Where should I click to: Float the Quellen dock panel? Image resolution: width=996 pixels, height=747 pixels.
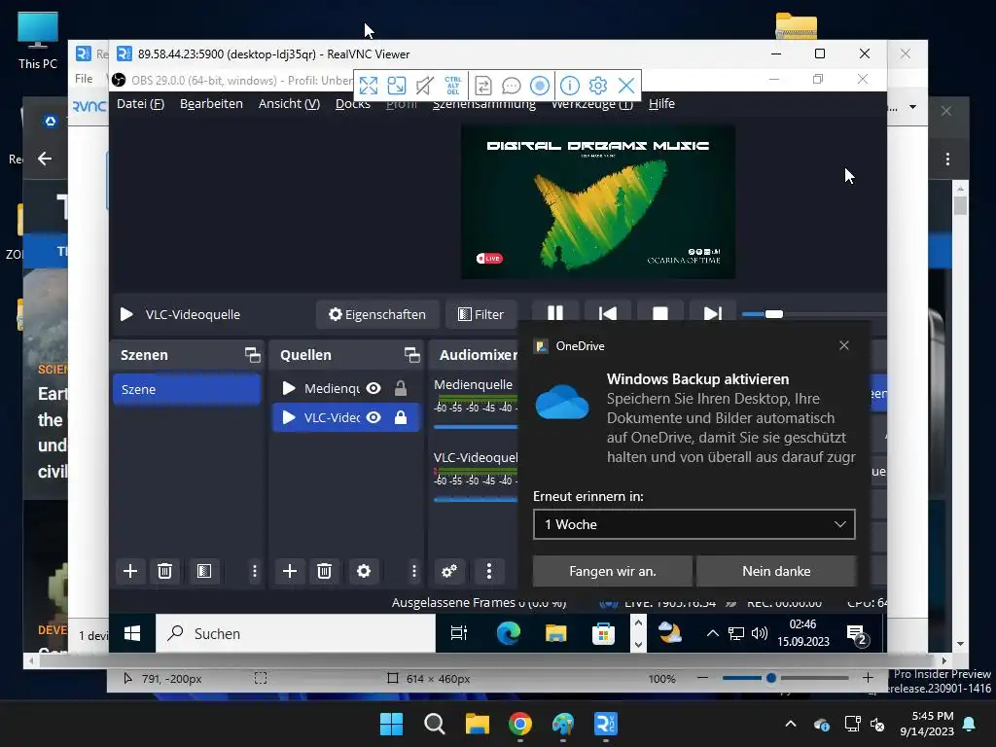[x=412, y=355]
